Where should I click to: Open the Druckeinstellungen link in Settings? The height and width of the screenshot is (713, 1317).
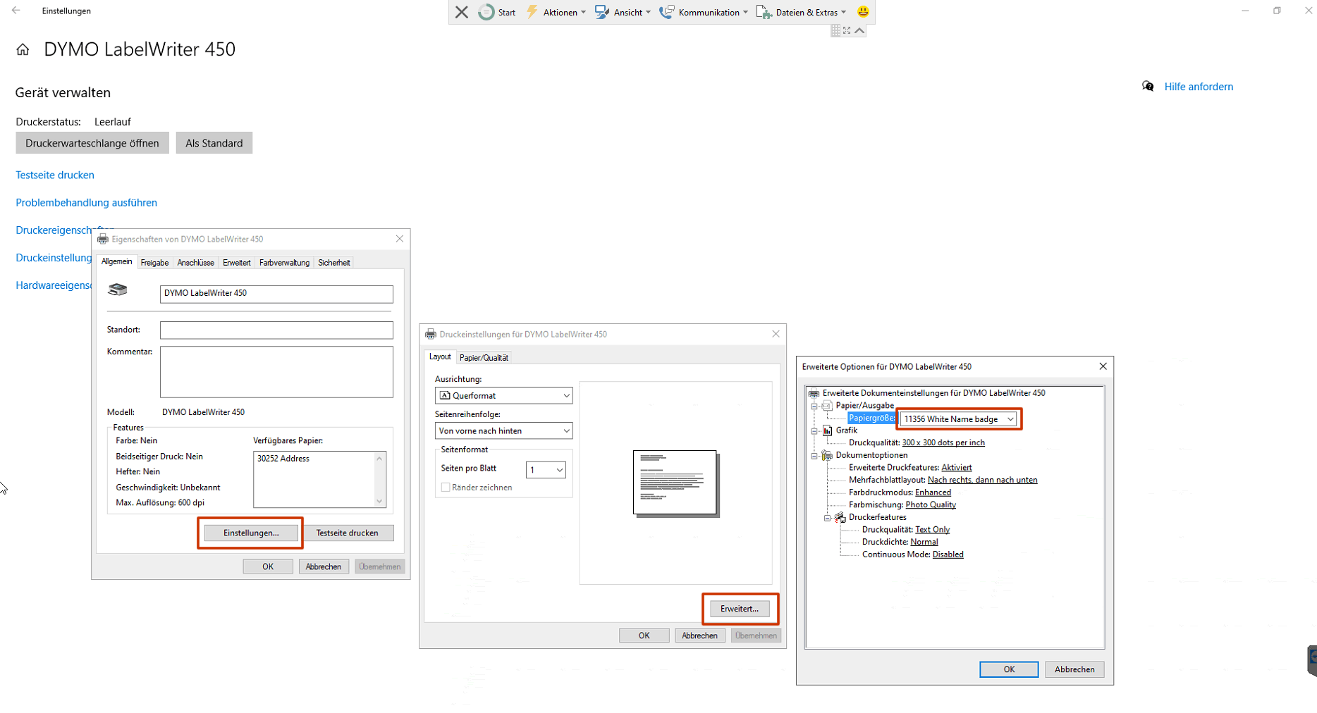point(54,258)
